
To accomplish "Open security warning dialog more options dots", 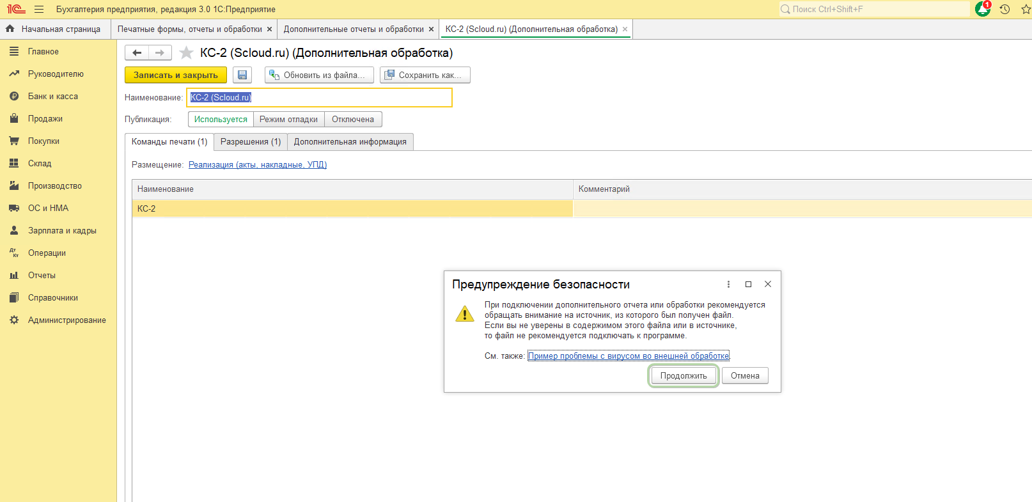I will coord(728,284).
